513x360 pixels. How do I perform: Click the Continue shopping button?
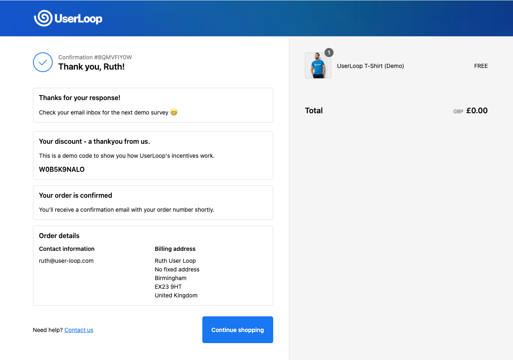tap(238, 330)
